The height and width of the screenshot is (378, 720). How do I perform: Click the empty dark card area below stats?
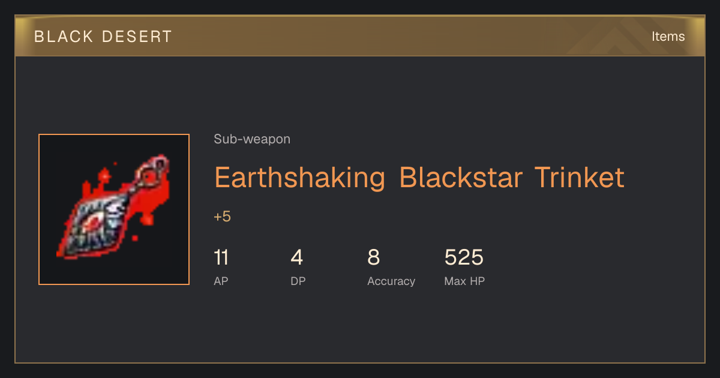pyautogui.click(x=360, y=327)
